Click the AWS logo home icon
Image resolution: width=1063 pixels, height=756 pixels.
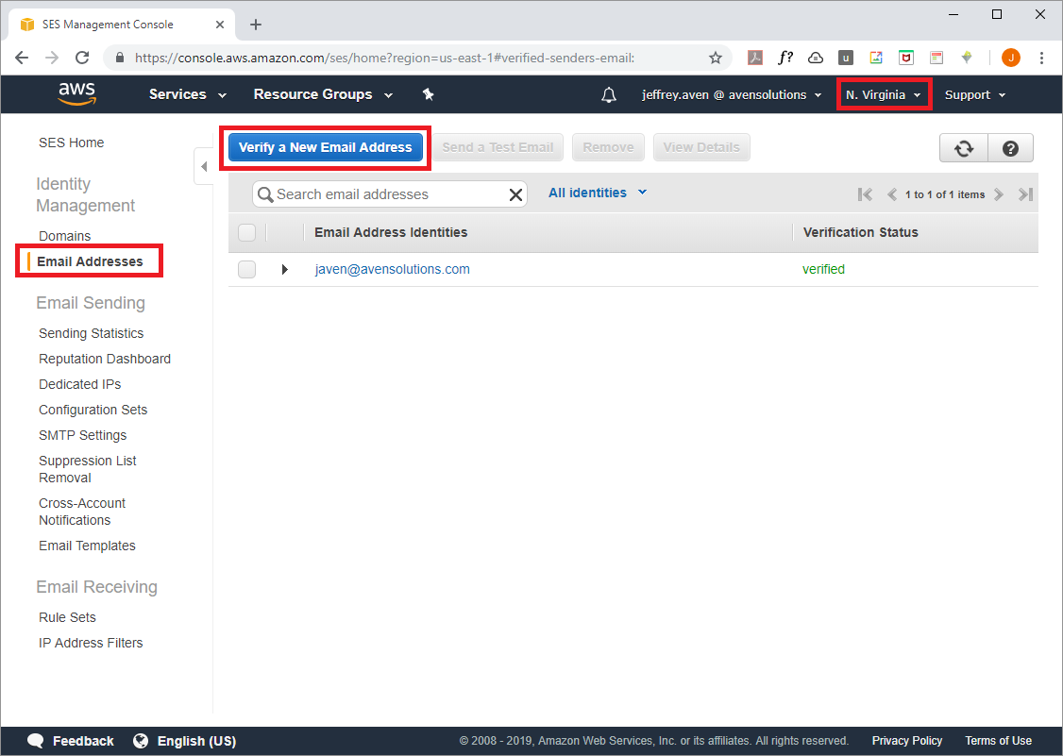[76, 94]
